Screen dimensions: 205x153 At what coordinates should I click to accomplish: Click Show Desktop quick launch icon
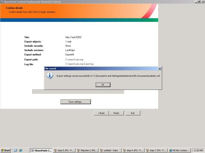(x=16, y=150)
